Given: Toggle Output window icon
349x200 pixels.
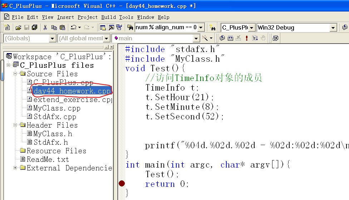Looking at the screenshot, I should tap(111, 27).
